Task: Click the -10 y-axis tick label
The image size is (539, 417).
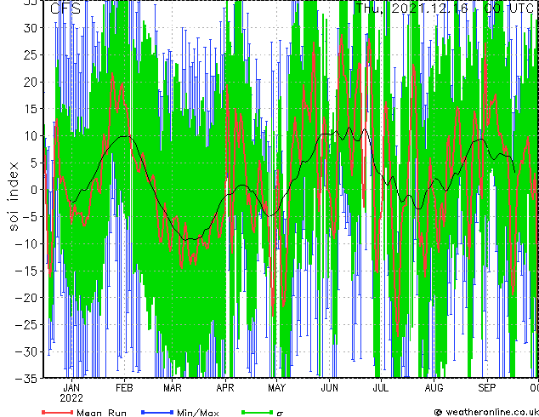Action: point(26,244)
